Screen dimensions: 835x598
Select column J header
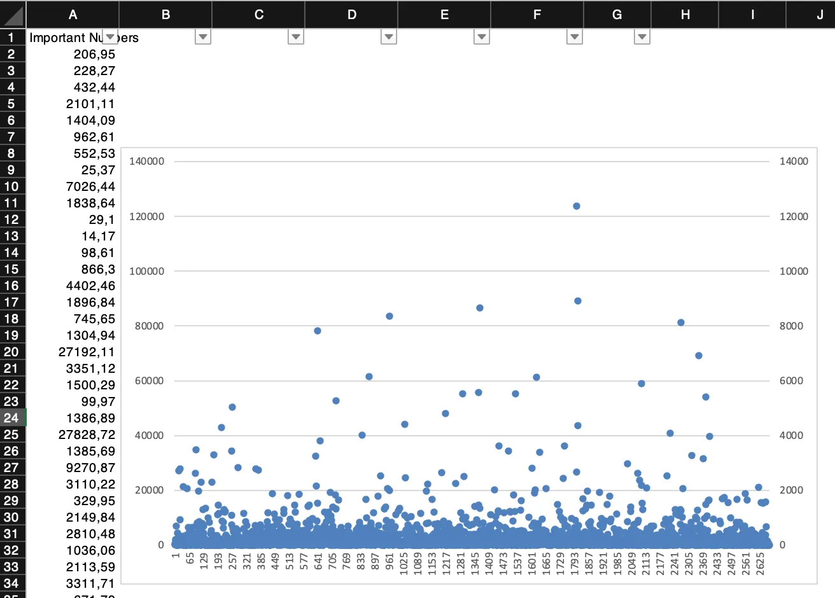[819, 15]
